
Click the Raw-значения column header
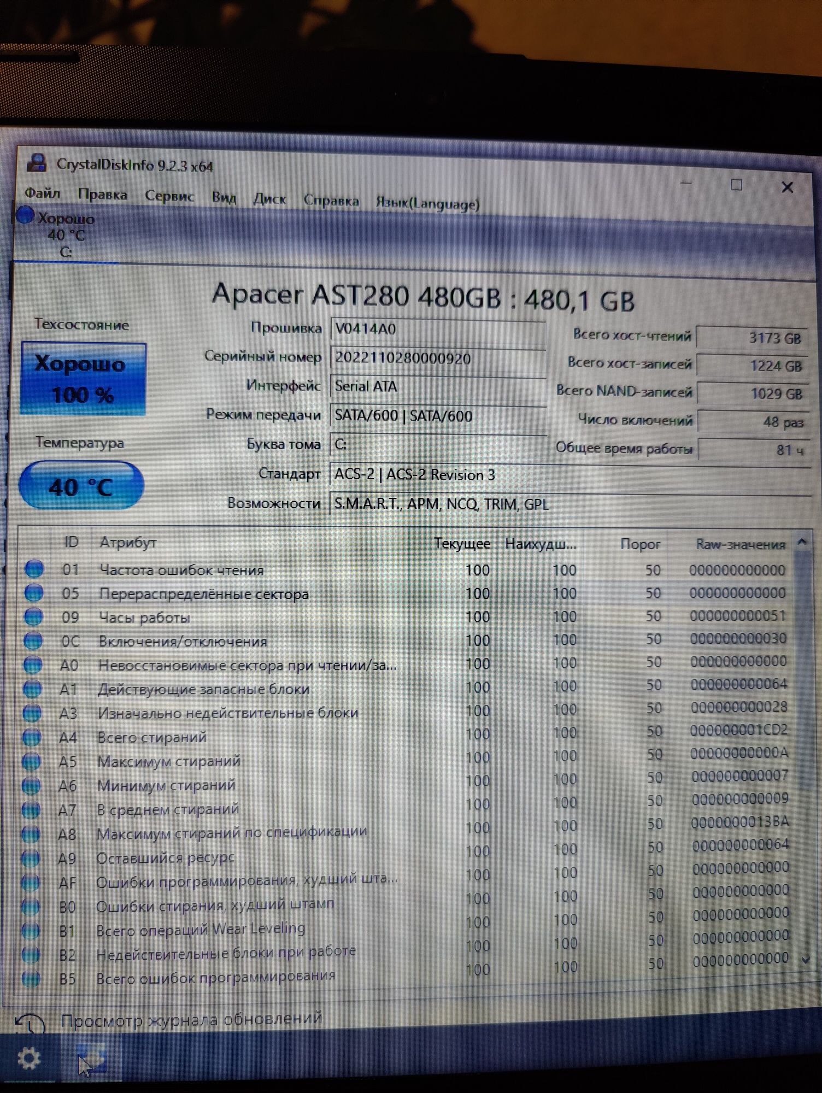pos(740,544)
